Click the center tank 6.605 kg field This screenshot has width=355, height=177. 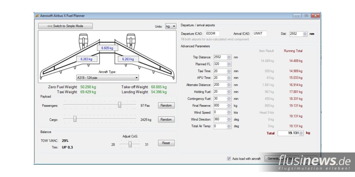(107, 48)
